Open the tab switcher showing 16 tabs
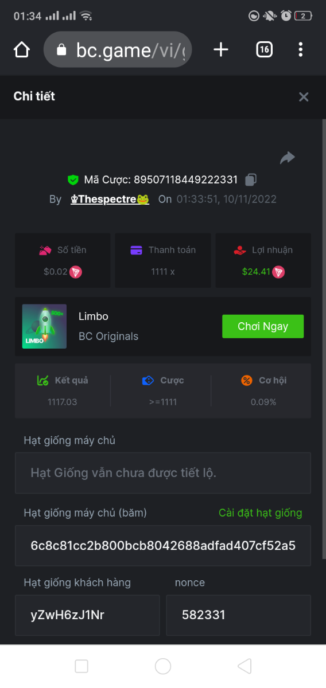 coord(264,50)
